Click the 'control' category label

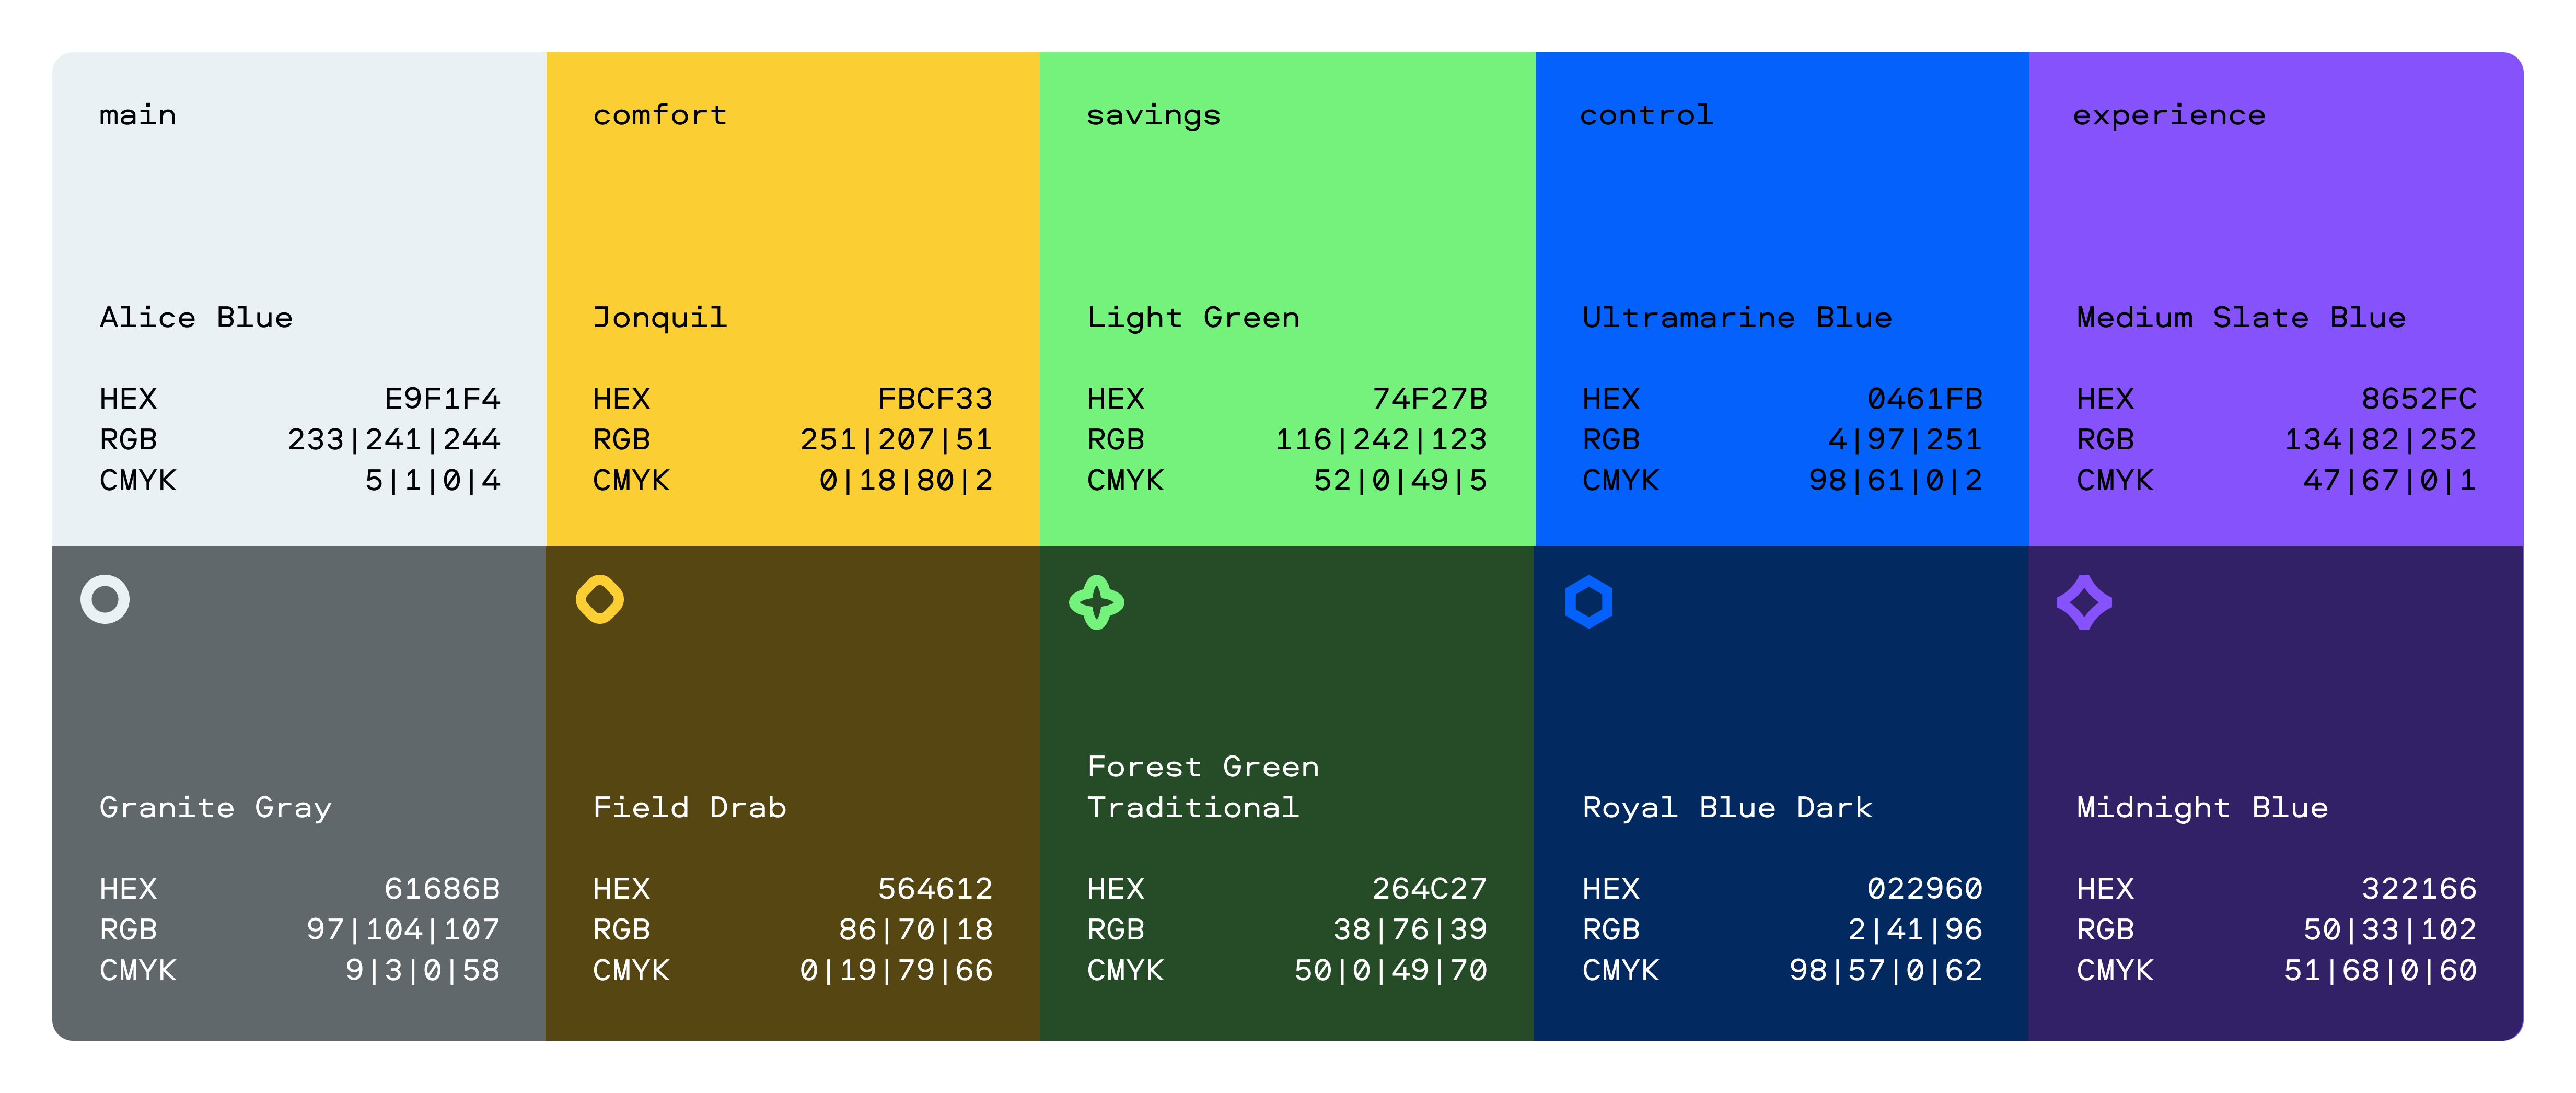pos(1646,116)
